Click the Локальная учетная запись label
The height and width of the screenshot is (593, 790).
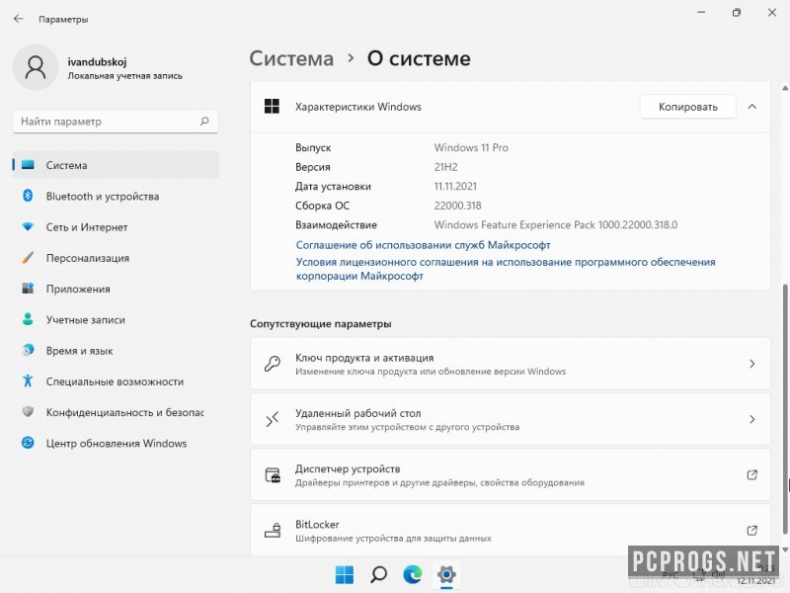click(125, 76)
